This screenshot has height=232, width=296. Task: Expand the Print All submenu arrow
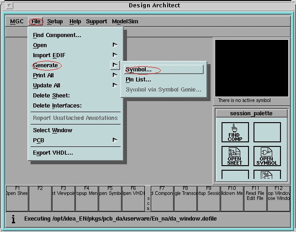115,75
